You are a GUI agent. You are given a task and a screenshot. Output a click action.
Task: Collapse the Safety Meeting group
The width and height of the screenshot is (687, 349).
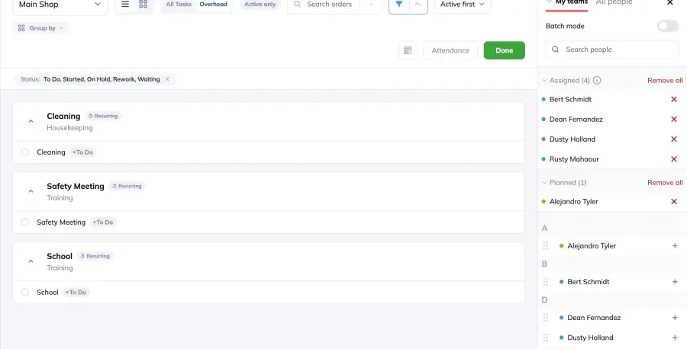(x=31, y=191)
